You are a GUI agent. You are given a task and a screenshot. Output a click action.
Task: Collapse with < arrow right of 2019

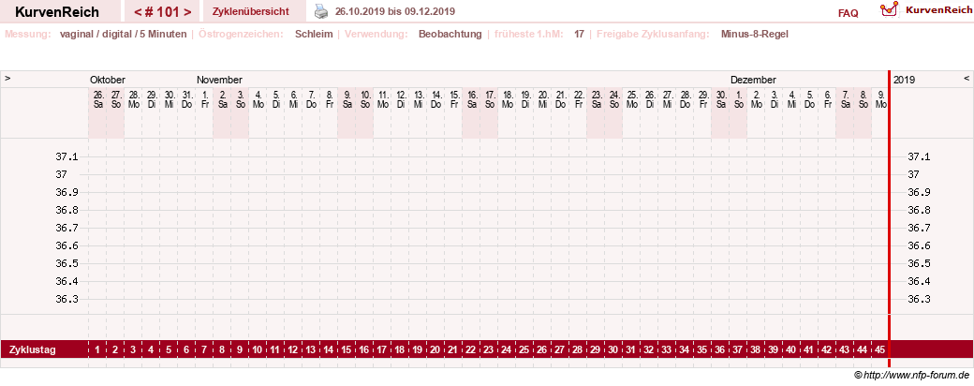[x=966, y=79]
